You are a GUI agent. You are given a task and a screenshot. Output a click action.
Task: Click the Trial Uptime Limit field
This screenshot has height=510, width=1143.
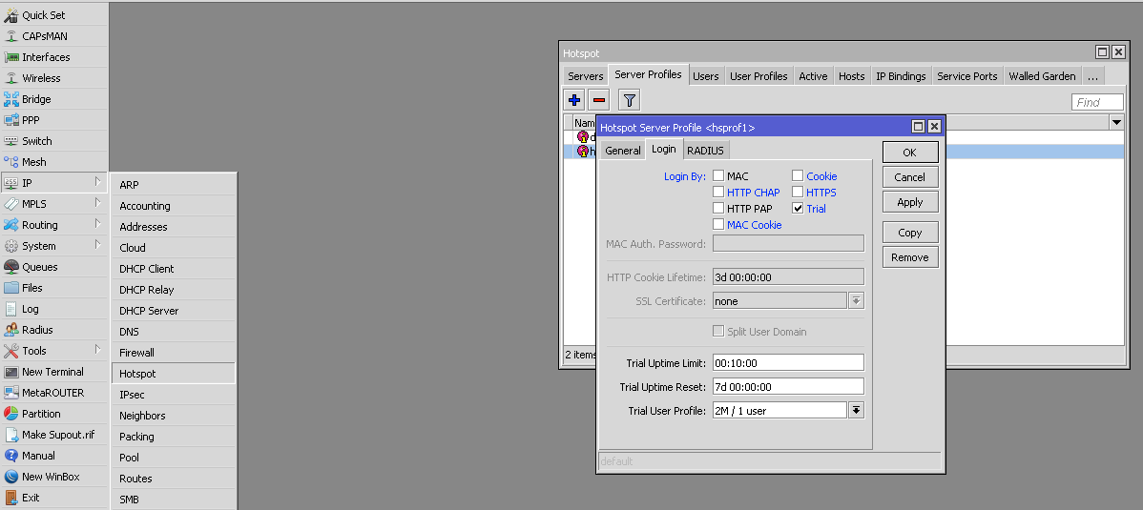[x=787, y=362]
